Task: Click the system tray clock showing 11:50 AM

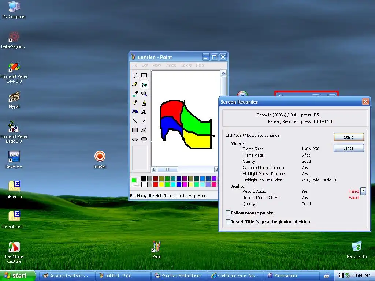Action: pos(361,276)
